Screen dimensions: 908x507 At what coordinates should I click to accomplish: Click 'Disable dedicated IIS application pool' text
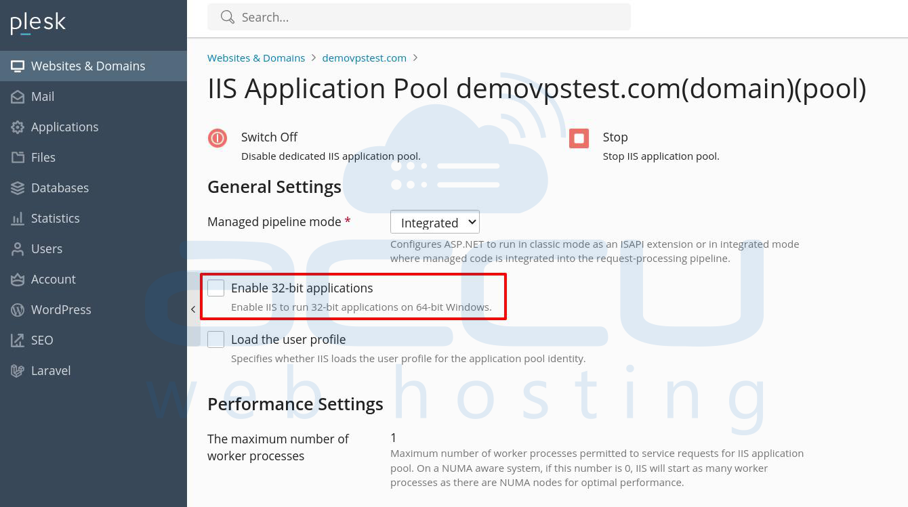pos(331,156)
